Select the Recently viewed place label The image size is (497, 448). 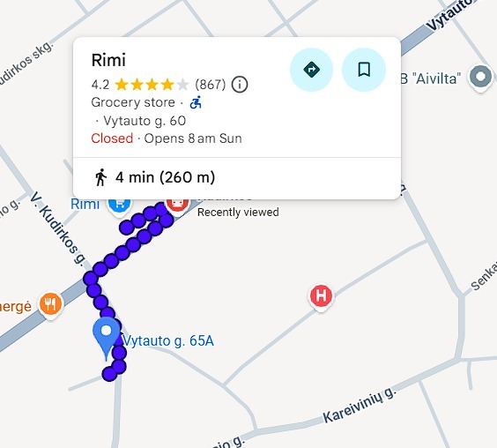tap(238, 213)
